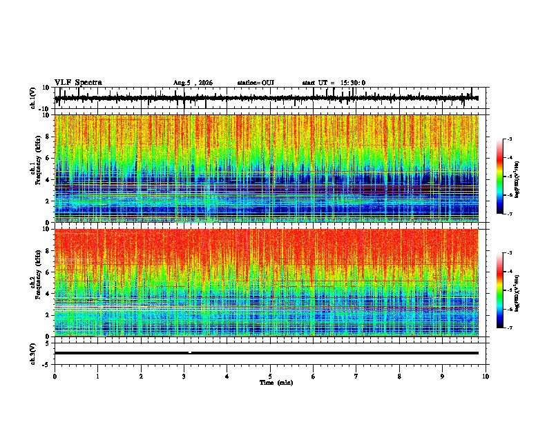Click time axis tick label "2"
Viewport: 547px width, 422px height.
point(141,376)
